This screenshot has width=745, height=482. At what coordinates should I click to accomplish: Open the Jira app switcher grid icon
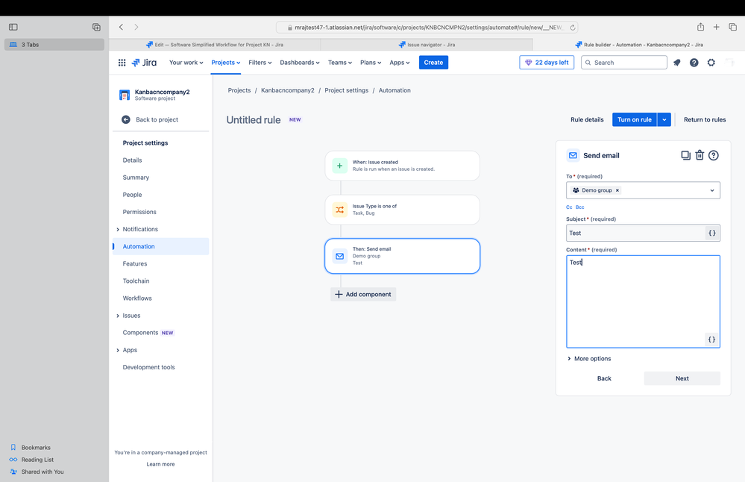(122, 62)
